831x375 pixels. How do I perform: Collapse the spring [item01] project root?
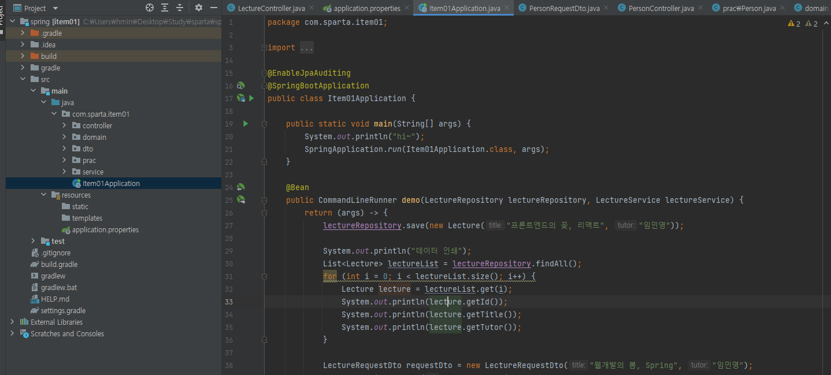[13, 21]
